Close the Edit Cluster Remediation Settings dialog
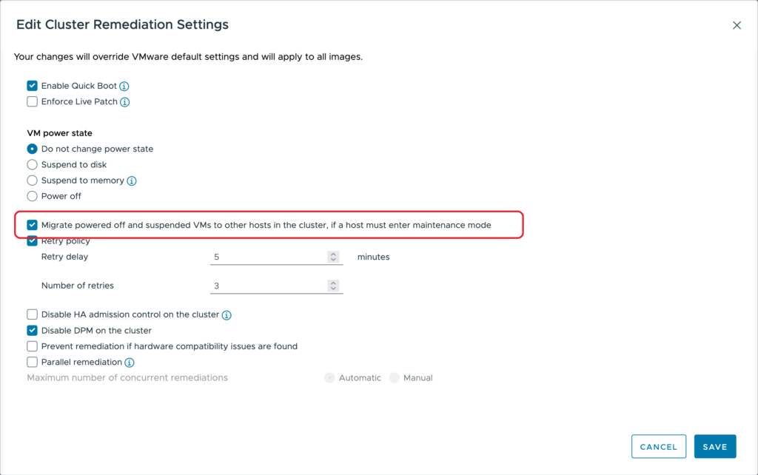The height and width of the screenshot is (475, 758). pos(737,25)
